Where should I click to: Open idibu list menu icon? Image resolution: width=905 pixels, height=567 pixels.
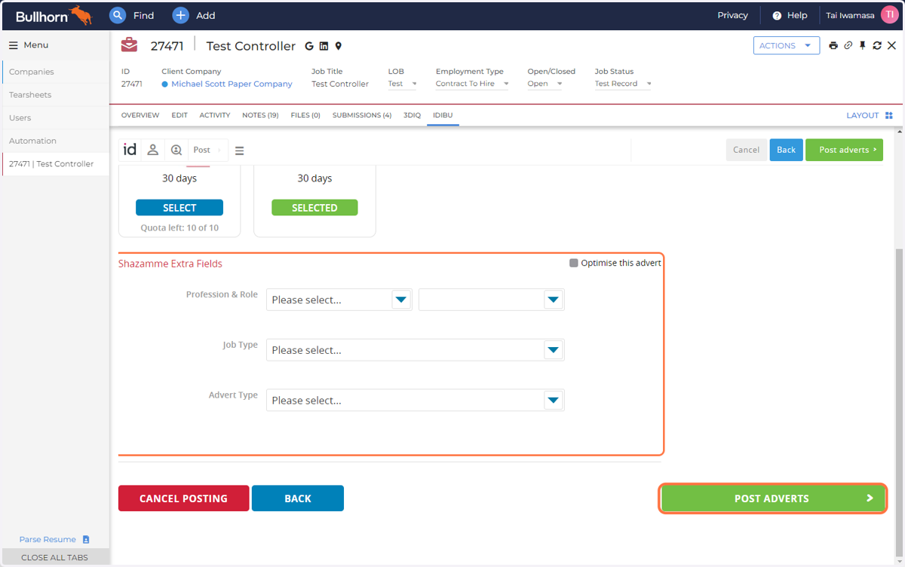pyautogui.click(x=240, y=151)
